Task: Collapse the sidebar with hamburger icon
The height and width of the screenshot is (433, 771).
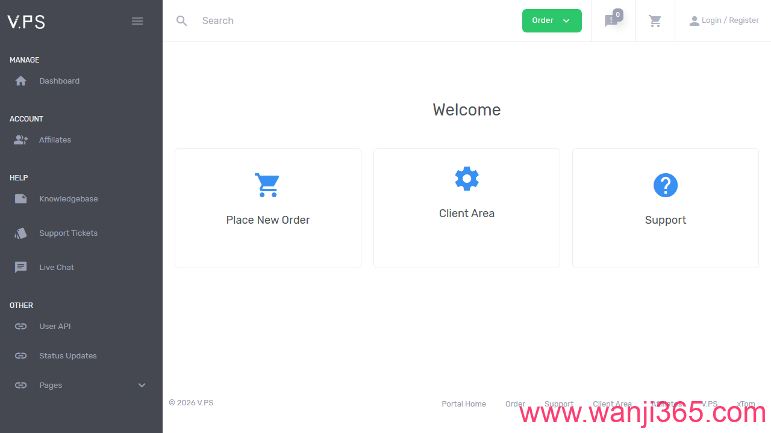Action: point(137,21)
